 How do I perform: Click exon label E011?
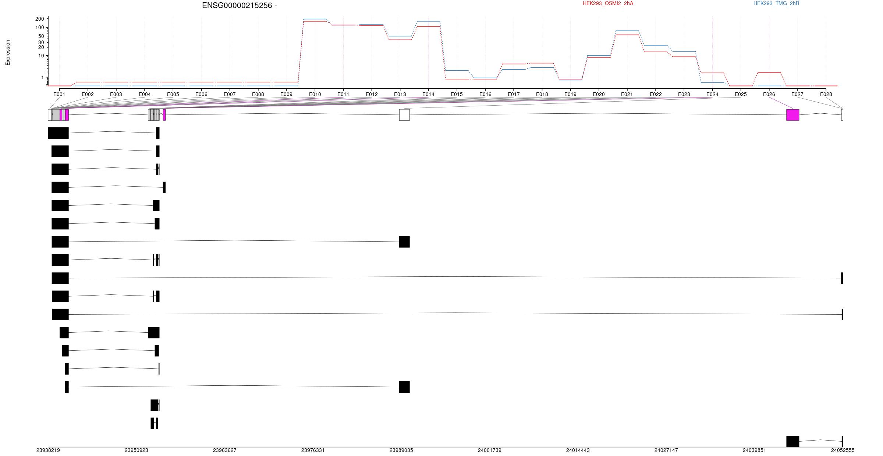tap(343, 94)
